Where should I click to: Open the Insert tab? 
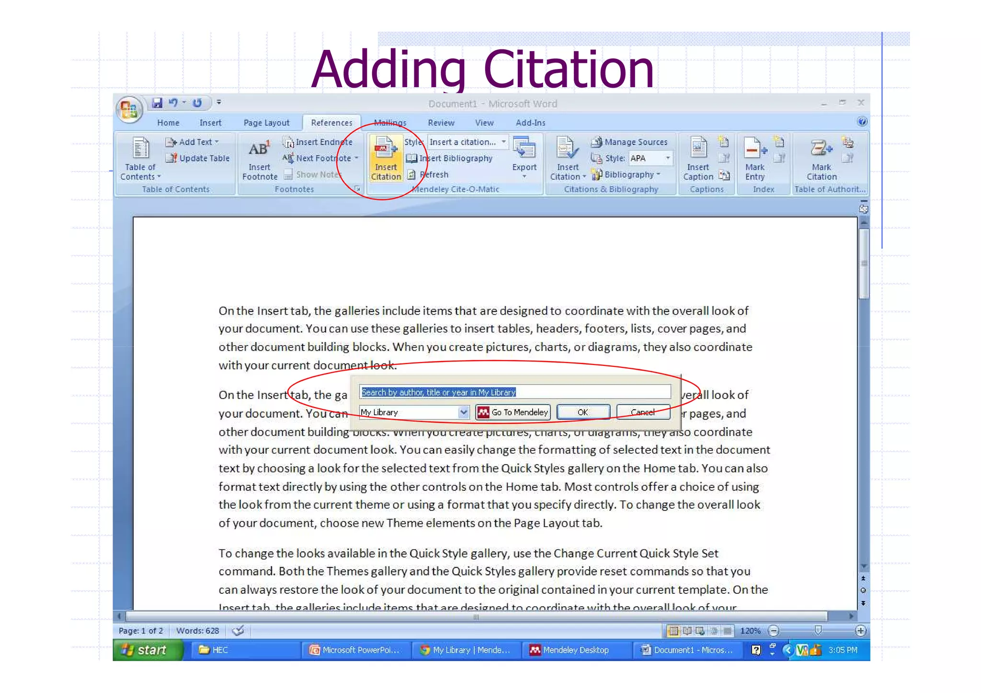(210, 123)
